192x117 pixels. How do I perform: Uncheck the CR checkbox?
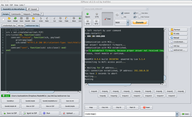135,13
